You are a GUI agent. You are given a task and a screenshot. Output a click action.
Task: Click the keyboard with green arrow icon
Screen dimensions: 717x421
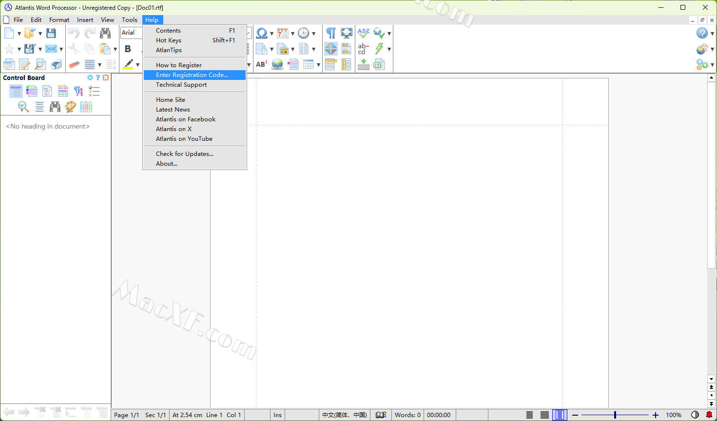coord(364,64)
